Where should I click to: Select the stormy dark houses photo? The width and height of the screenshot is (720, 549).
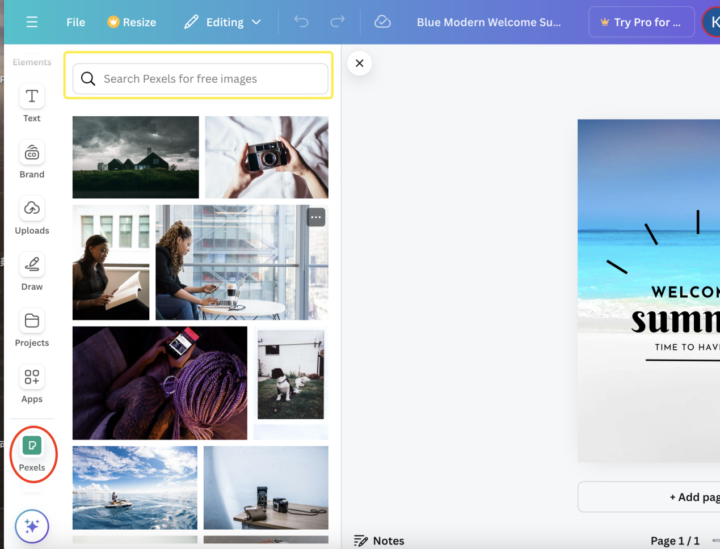136,157
